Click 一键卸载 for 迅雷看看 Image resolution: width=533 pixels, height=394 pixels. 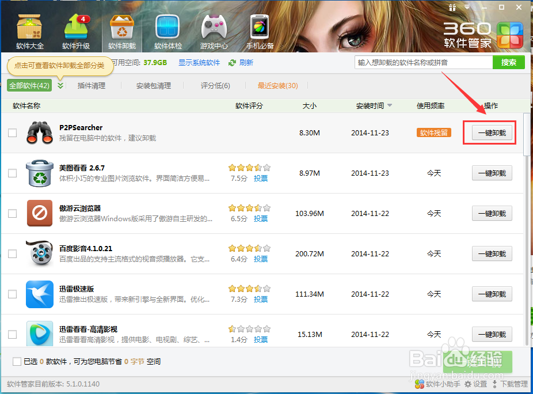pos(492,334)
